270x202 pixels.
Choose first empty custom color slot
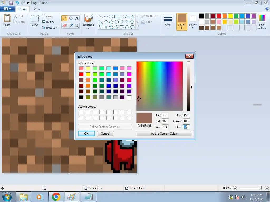click(x=81, y=112)
